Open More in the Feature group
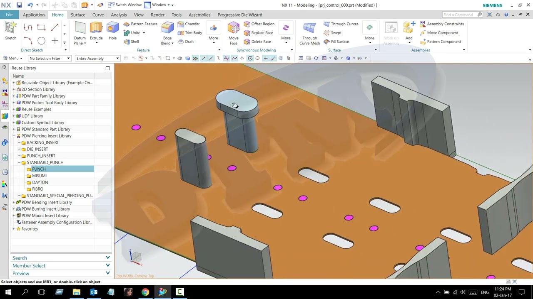Viewport: 533px width, 299px height. (x=213, y=33)
